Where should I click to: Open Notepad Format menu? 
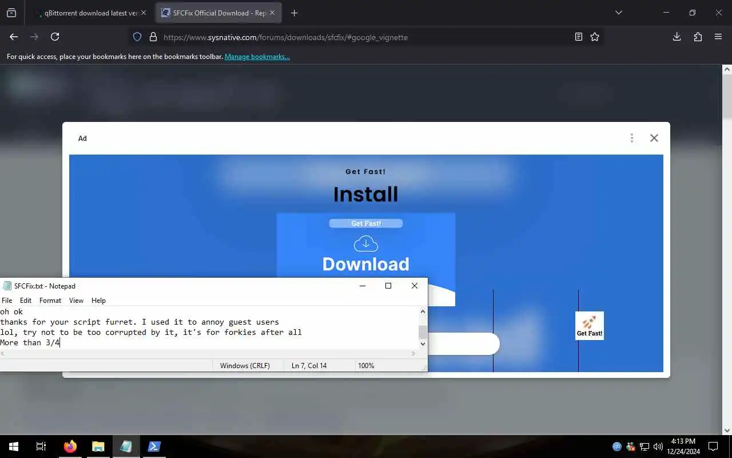[50, 300]
